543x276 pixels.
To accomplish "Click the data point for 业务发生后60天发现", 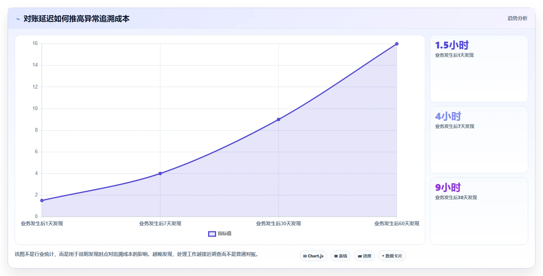I will pos(397,44).
